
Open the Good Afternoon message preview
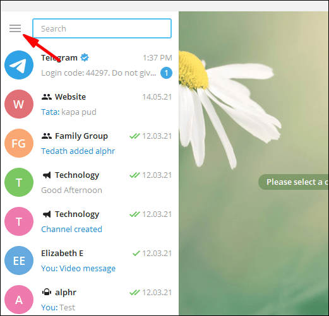[71, 190]
